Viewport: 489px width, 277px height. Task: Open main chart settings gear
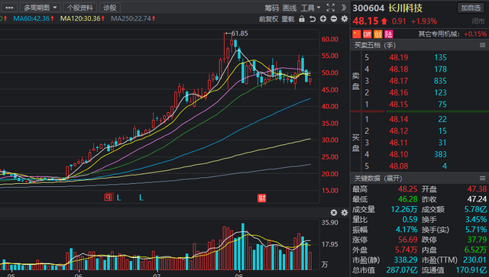(x=345, y=19)
